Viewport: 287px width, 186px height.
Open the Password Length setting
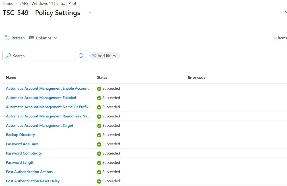pyautogui.click(x=20, y=163)
